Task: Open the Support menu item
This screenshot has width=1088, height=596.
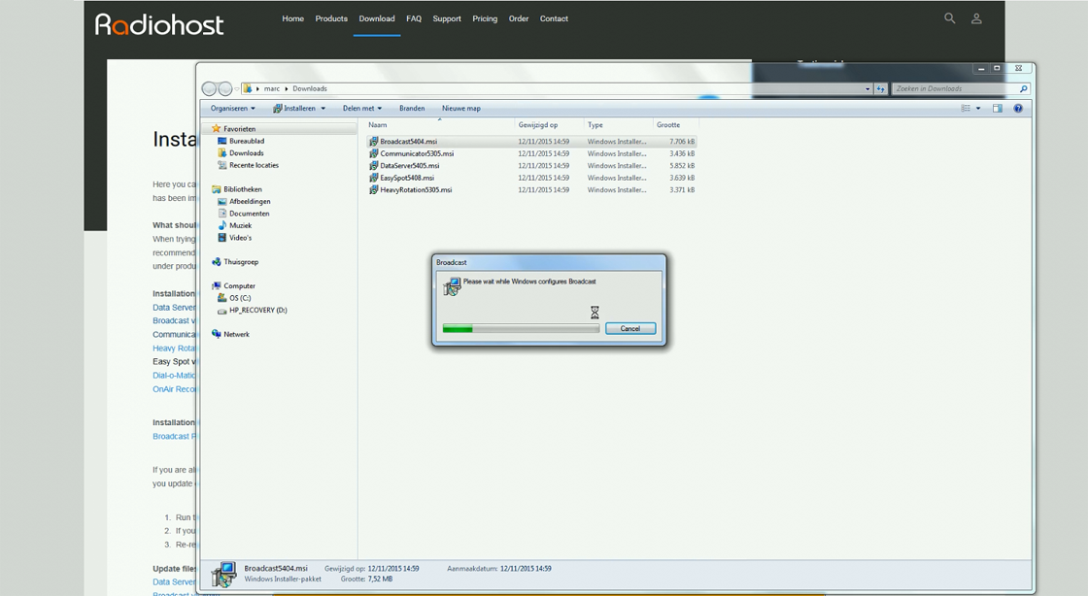Action: tap(447, 18)
